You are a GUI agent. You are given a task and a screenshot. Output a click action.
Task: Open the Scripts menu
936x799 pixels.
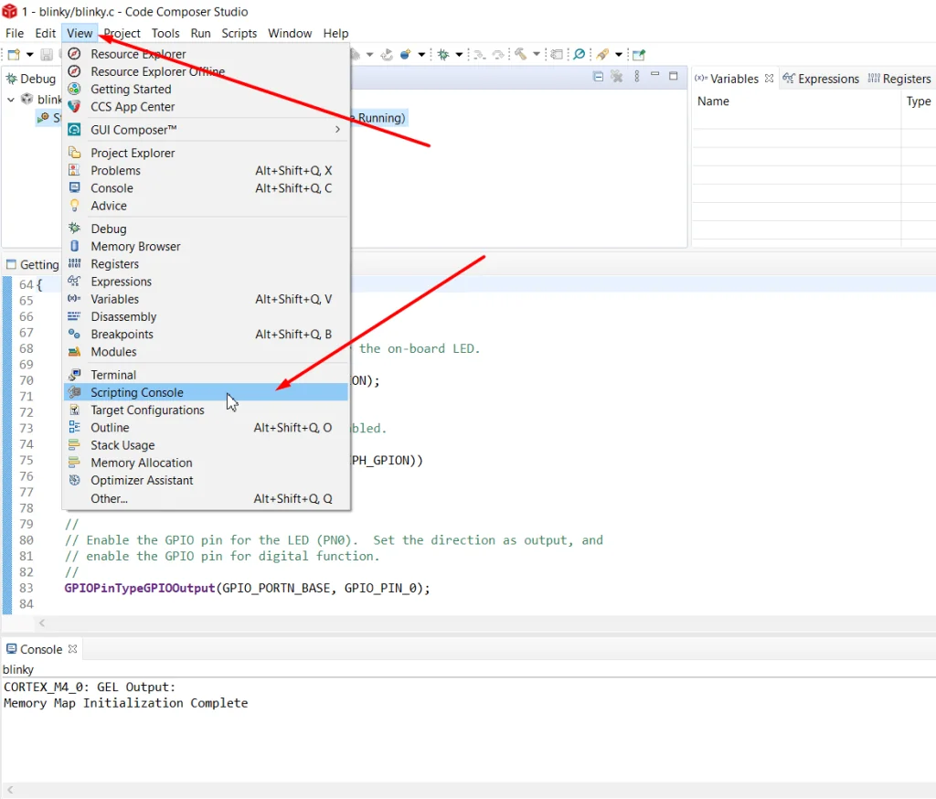pos(239,34)
